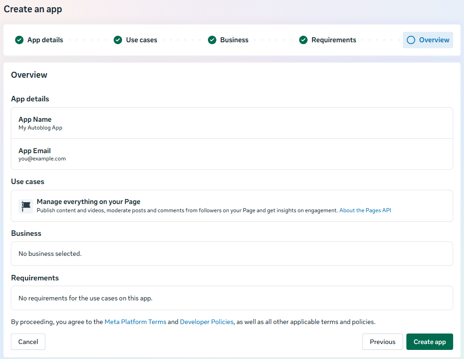Click the 'Requirements' section heading
This screenshot has width=464, height=359.
(x=35, y=278)
